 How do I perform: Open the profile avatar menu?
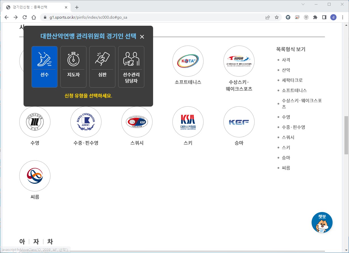(333, 17)
